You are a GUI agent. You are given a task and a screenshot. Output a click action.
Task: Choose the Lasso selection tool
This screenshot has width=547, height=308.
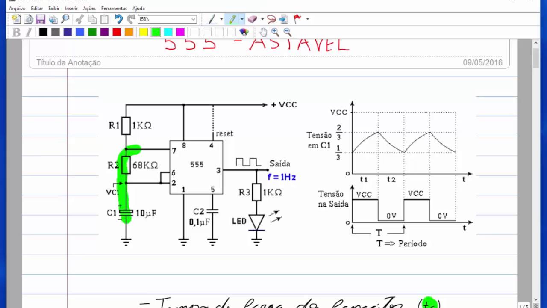tap(271, 19)
